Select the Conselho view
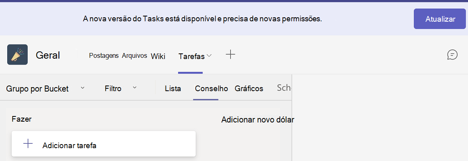The width and height of the screenshot is (468, 161). (211, 89)
